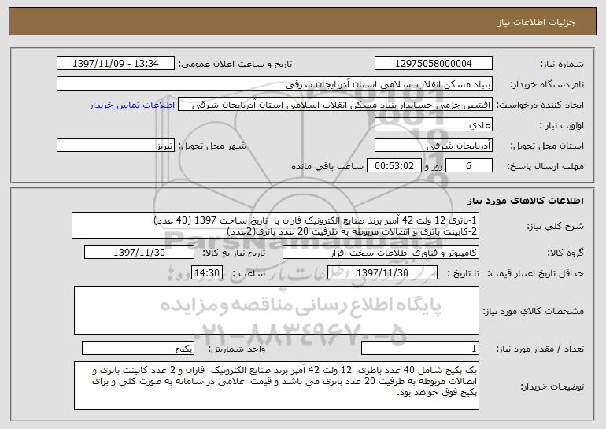Click the buyer organization name field
The image size is (606, 429).
(275, 84)
